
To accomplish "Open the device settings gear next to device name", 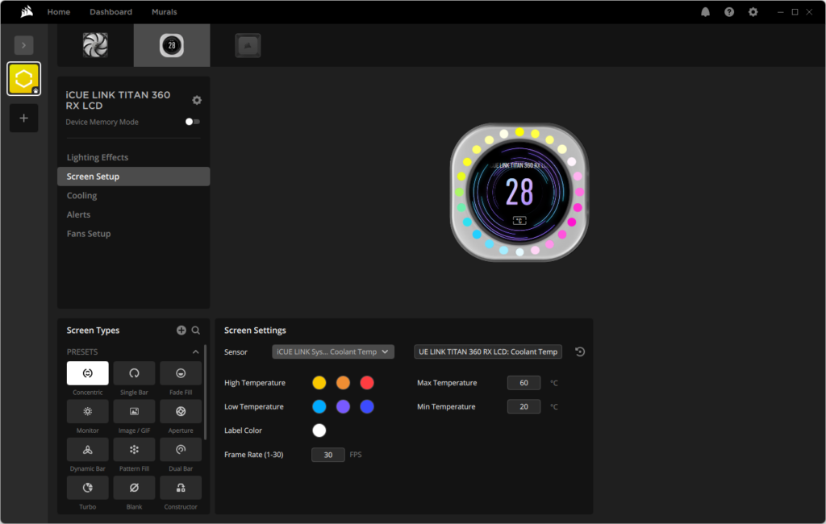I will click(197, 100).
